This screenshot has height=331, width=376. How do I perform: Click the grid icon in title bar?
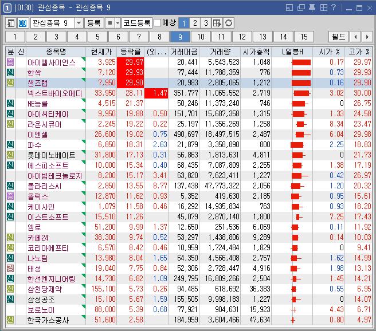[323, 7]
